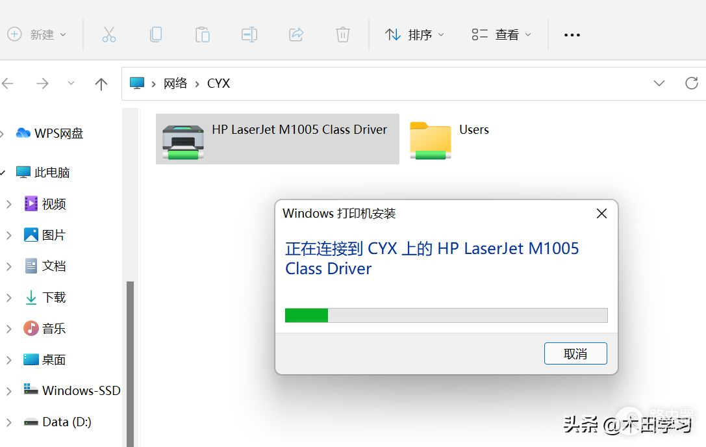Expand the 视频 tree node chevron
Image resolution: width=706 pixels, height=447 pixels.
pyautogui.click(x=8, y=204)
